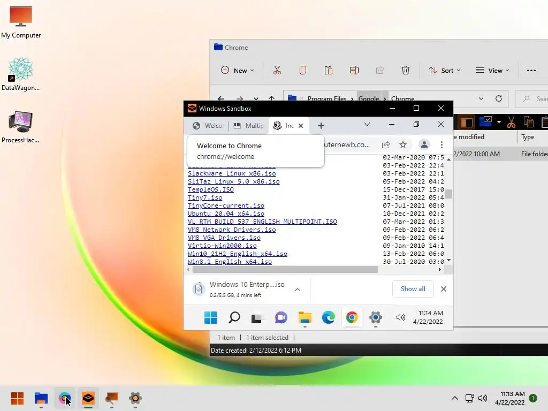
Task: Click host network tray icon
Action: (x=470, y=398)
